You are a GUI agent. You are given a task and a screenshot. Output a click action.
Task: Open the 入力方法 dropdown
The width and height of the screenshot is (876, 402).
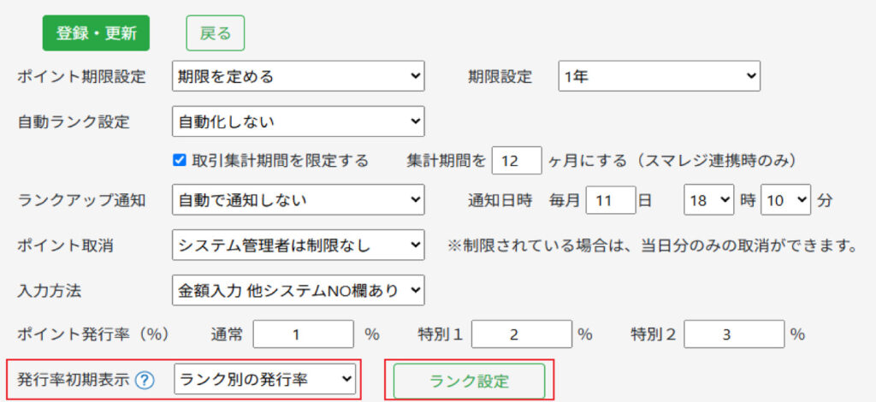pos(299,290)
